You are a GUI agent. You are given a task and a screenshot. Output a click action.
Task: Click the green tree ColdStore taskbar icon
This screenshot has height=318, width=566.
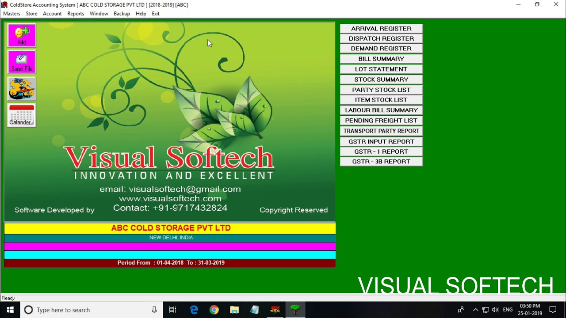(x=295, y=310)
